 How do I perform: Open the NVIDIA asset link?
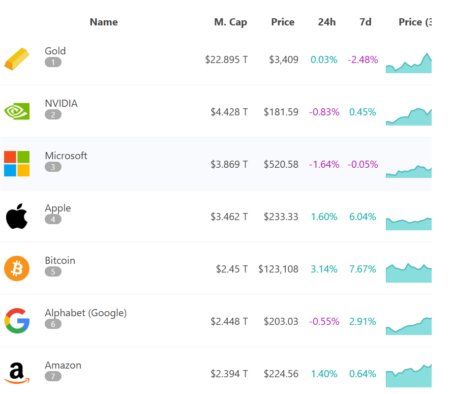pos(61,104)
